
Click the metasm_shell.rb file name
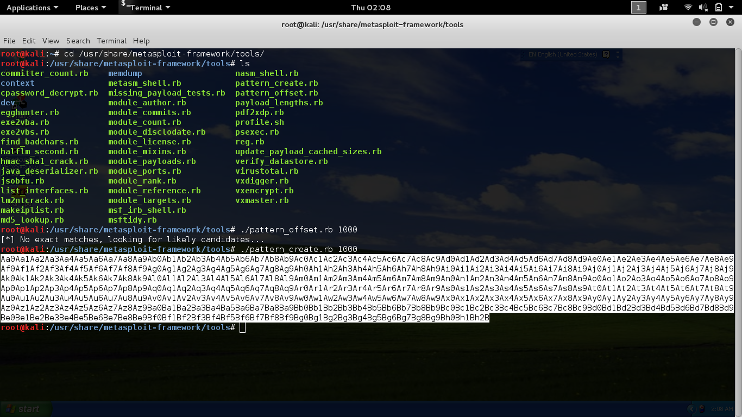coord(144,83)
